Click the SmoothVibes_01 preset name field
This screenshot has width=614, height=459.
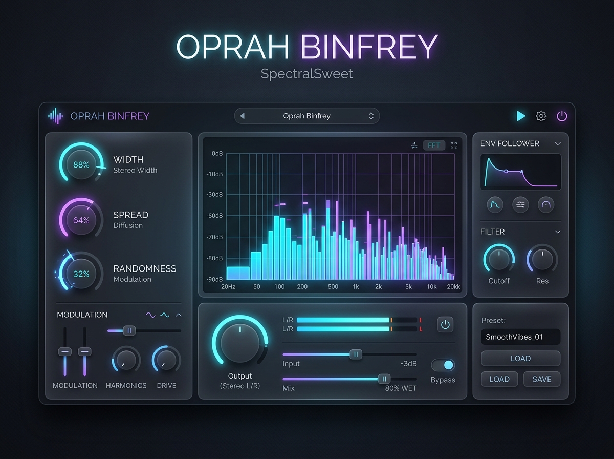[x=520, y=337]
